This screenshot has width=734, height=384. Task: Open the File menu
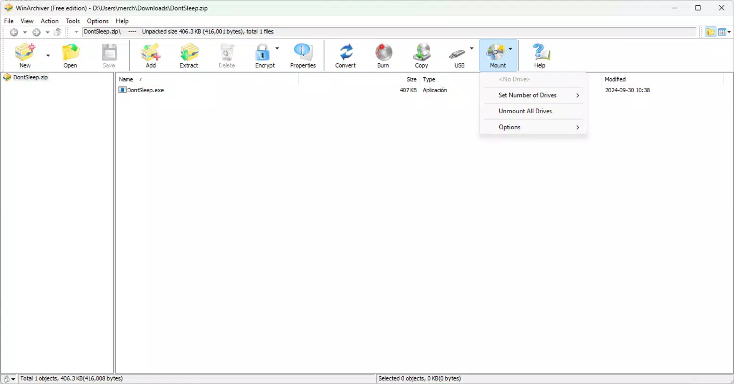click(x=9, y=21)
